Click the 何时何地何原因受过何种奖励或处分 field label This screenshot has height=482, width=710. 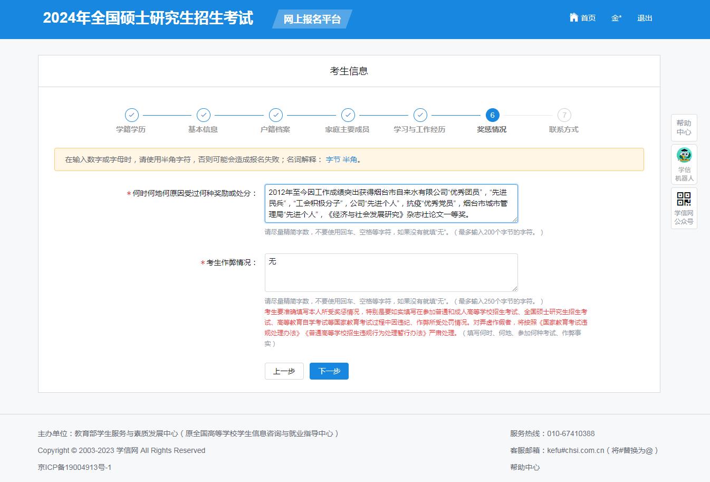pos(195,194)
